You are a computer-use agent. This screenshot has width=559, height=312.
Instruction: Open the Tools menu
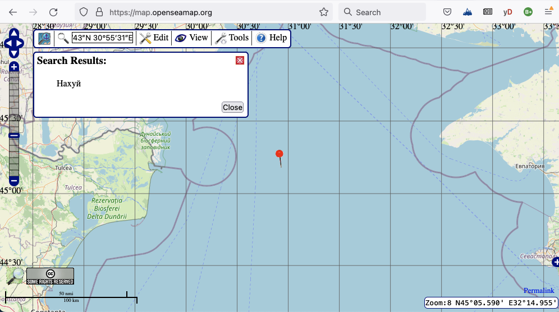(232, 38)
